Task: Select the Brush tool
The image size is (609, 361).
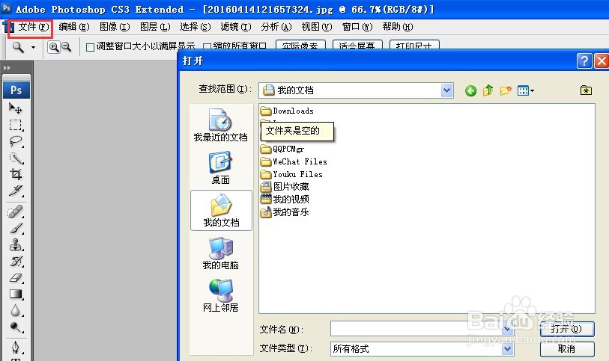Action: [x=16, y=229]
